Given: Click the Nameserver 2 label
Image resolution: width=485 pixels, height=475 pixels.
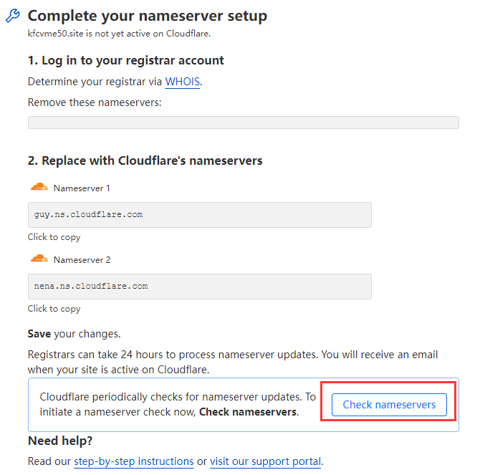Looking at the screenshot, I should coord(82,260).
